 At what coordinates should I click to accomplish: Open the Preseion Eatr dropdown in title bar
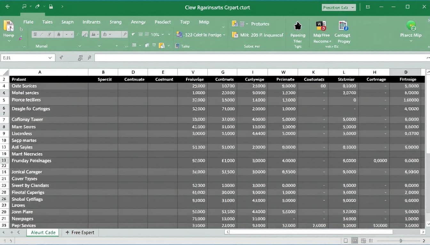(x=339, y=7)
